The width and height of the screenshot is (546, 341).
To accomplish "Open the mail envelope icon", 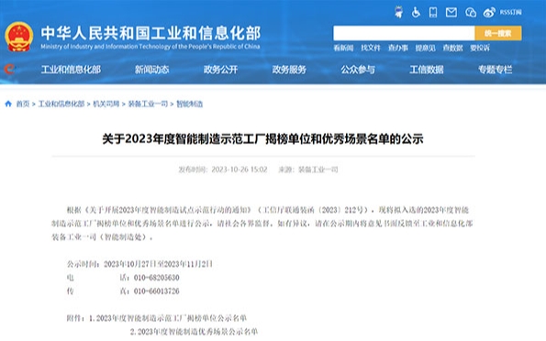I will click(451, 13).
